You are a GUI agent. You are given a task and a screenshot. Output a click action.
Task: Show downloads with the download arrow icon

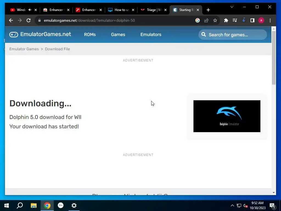[x=244, y=20]
